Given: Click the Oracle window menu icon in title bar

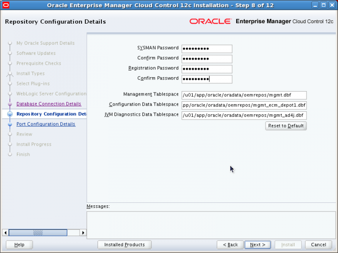Looking at the screenshot, I should pos(6,5).
